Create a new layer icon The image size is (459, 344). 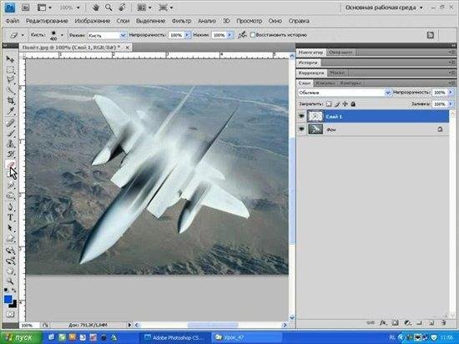pos(431,323)
